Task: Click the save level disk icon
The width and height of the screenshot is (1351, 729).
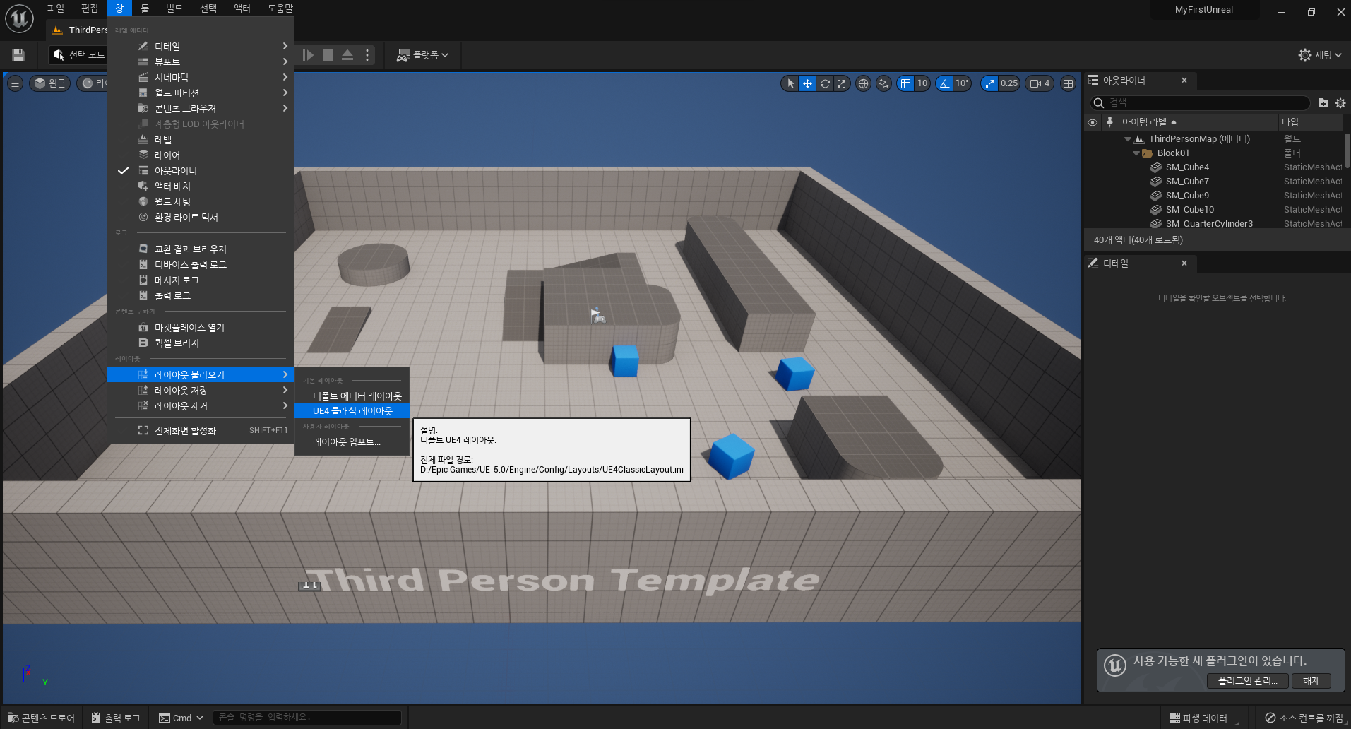Action: 18,55
